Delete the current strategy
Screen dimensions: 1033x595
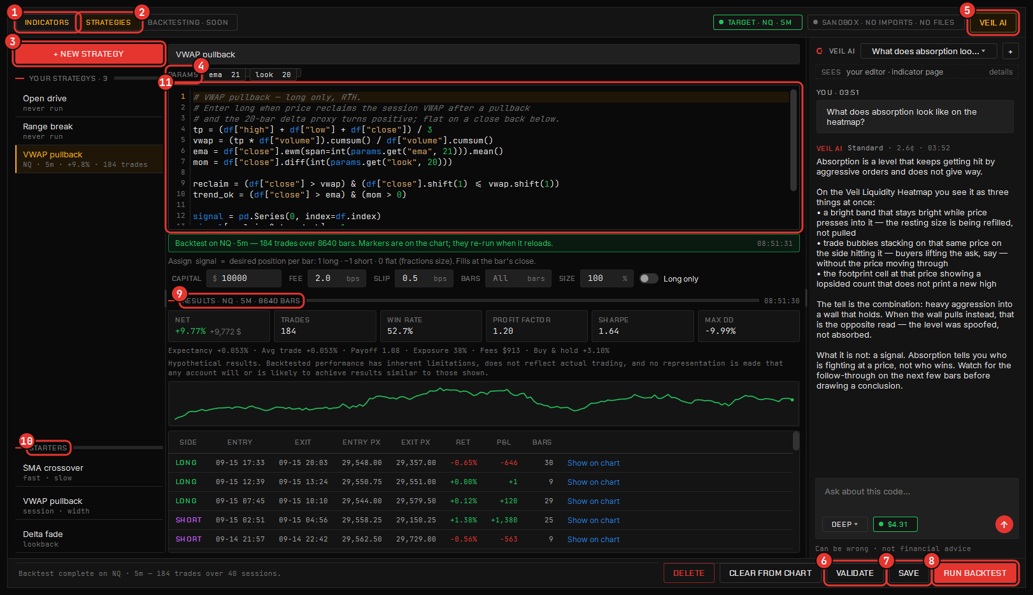click(x=688, y=573)
